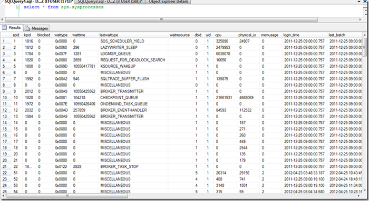The image size is (369, 201).
Task: Select the REQUEST_FOR_DEADLOCK_SEARCH cell
Action: pyautogui.click(x=133, y=60)
